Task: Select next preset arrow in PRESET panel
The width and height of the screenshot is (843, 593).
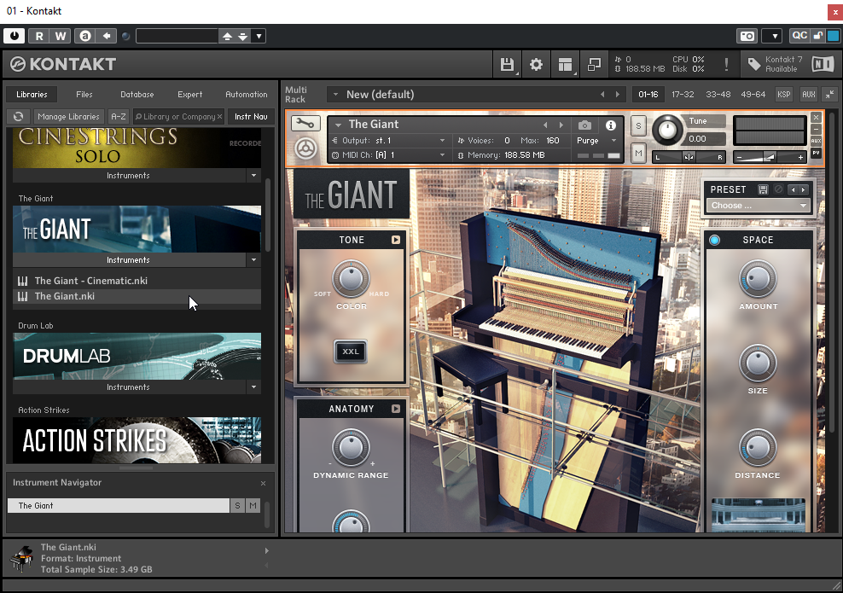Action: pos(803,189)
